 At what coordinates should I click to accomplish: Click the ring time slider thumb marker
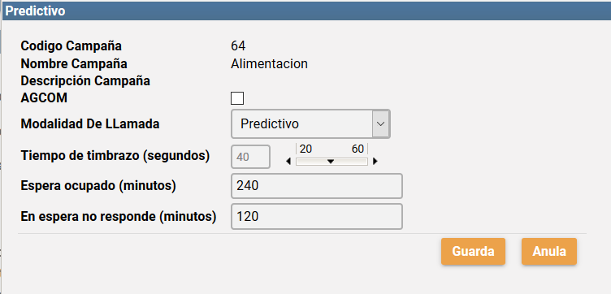331,162
